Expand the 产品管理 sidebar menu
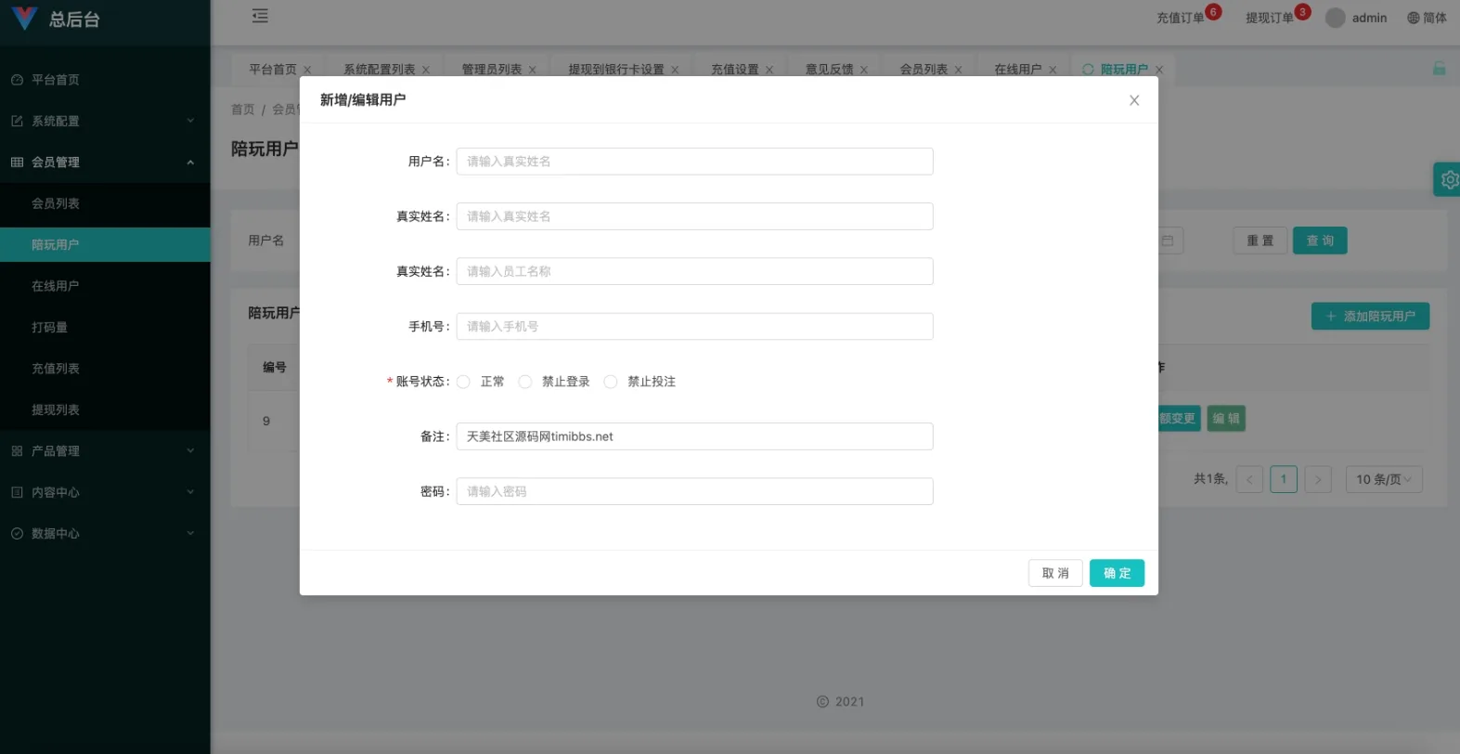The width and height of the screenshot is (1460, 754). [104, 451]
